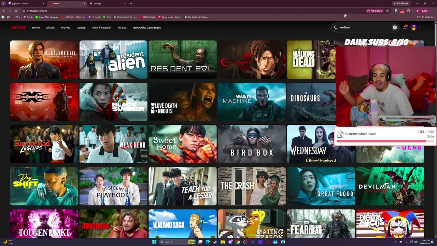Open Discord from the taskbar

pos(230,242)
